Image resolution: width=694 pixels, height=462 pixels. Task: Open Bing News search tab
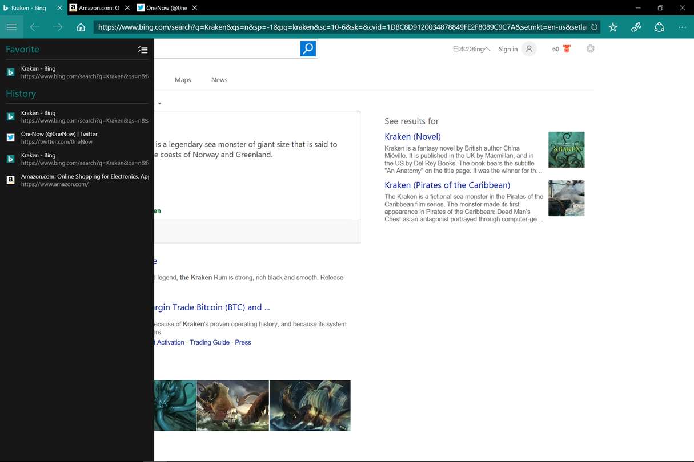(x=219, y=80)
